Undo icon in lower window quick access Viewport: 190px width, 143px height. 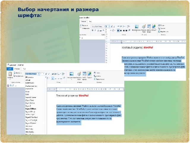tap(11, 86)
